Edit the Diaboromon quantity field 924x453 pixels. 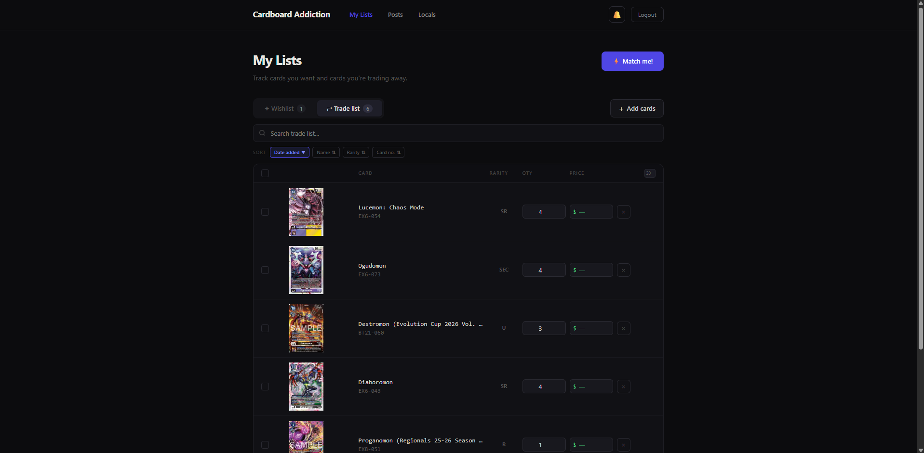[x=544, y=387]
